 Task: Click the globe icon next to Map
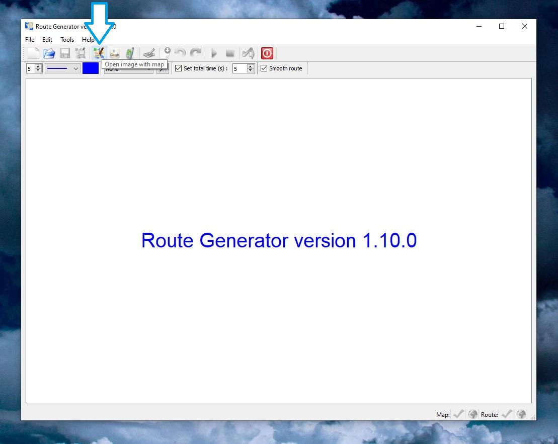point(472,414)
